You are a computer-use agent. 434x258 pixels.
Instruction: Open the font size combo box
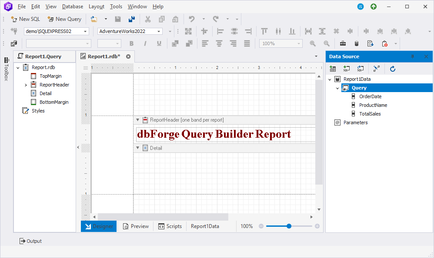[109, 43]
